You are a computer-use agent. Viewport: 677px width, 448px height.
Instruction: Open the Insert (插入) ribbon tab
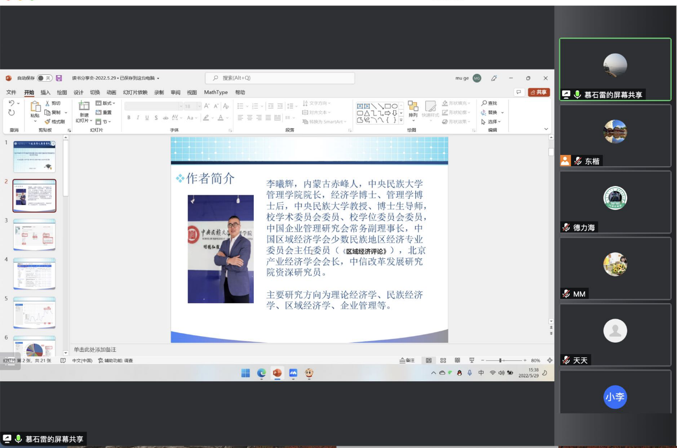click(45, 92)
